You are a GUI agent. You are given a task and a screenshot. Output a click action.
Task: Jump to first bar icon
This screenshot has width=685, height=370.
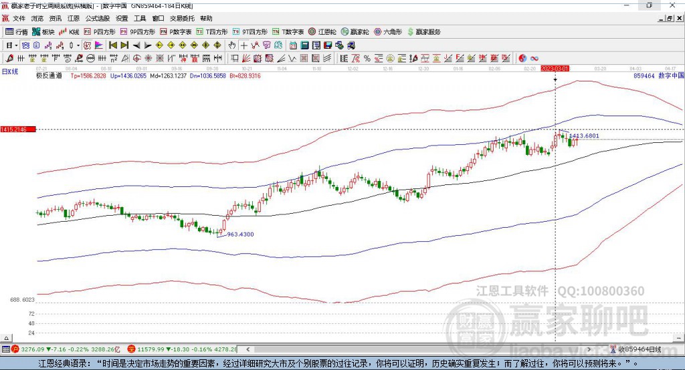pos(112,45)
